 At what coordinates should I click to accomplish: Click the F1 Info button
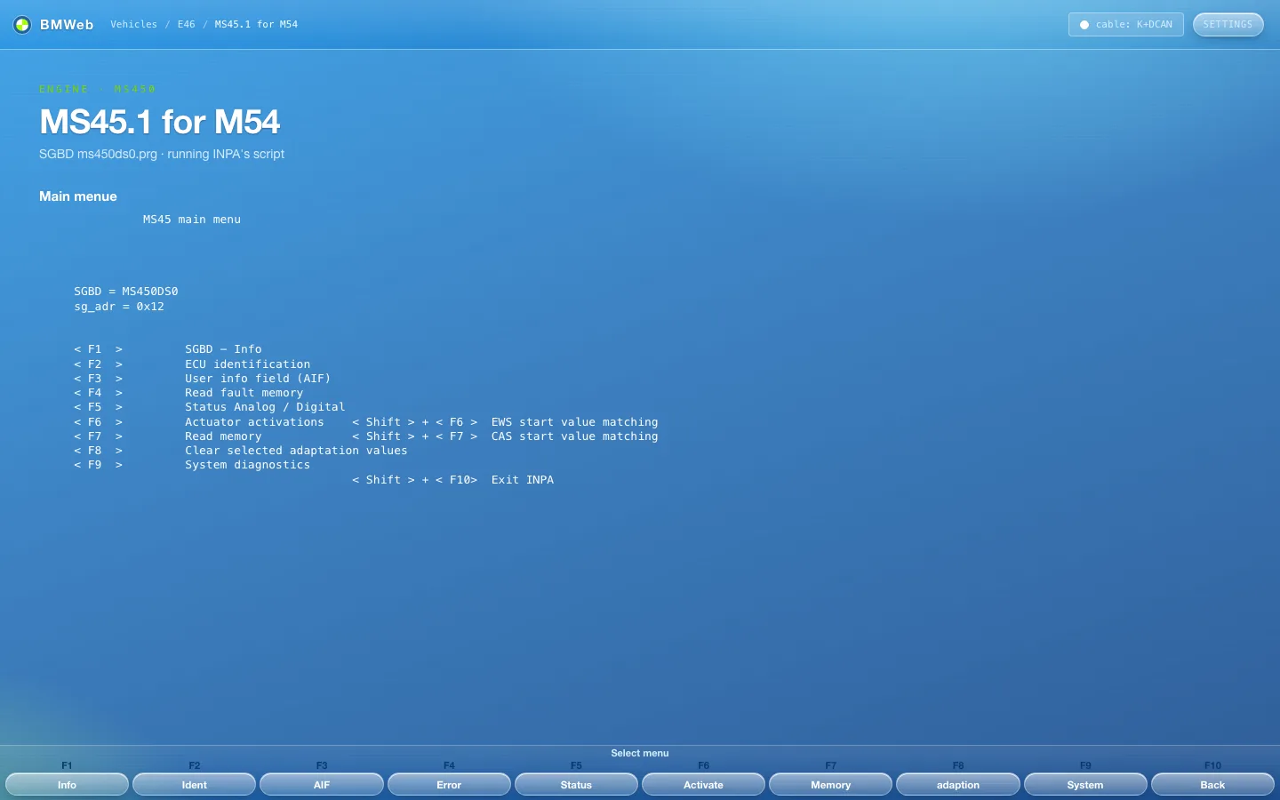click(67, 784)
